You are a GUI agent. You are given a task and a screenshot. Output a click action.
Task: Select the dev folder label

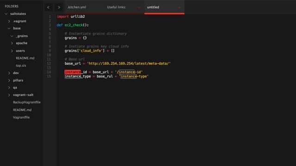click(16, 73)
